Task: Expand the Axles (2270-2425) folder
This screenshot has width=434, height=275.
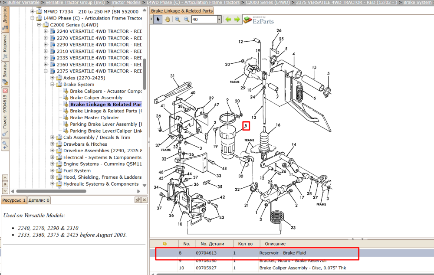Action: point(53,78)
